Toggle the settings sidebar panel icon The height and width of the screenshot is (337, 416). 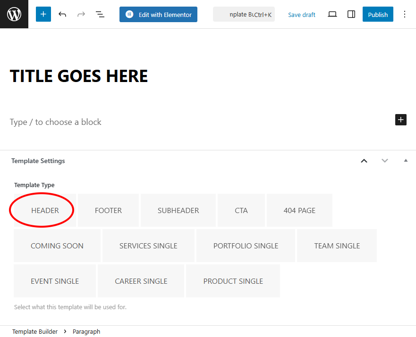click(x=351, y=14)
